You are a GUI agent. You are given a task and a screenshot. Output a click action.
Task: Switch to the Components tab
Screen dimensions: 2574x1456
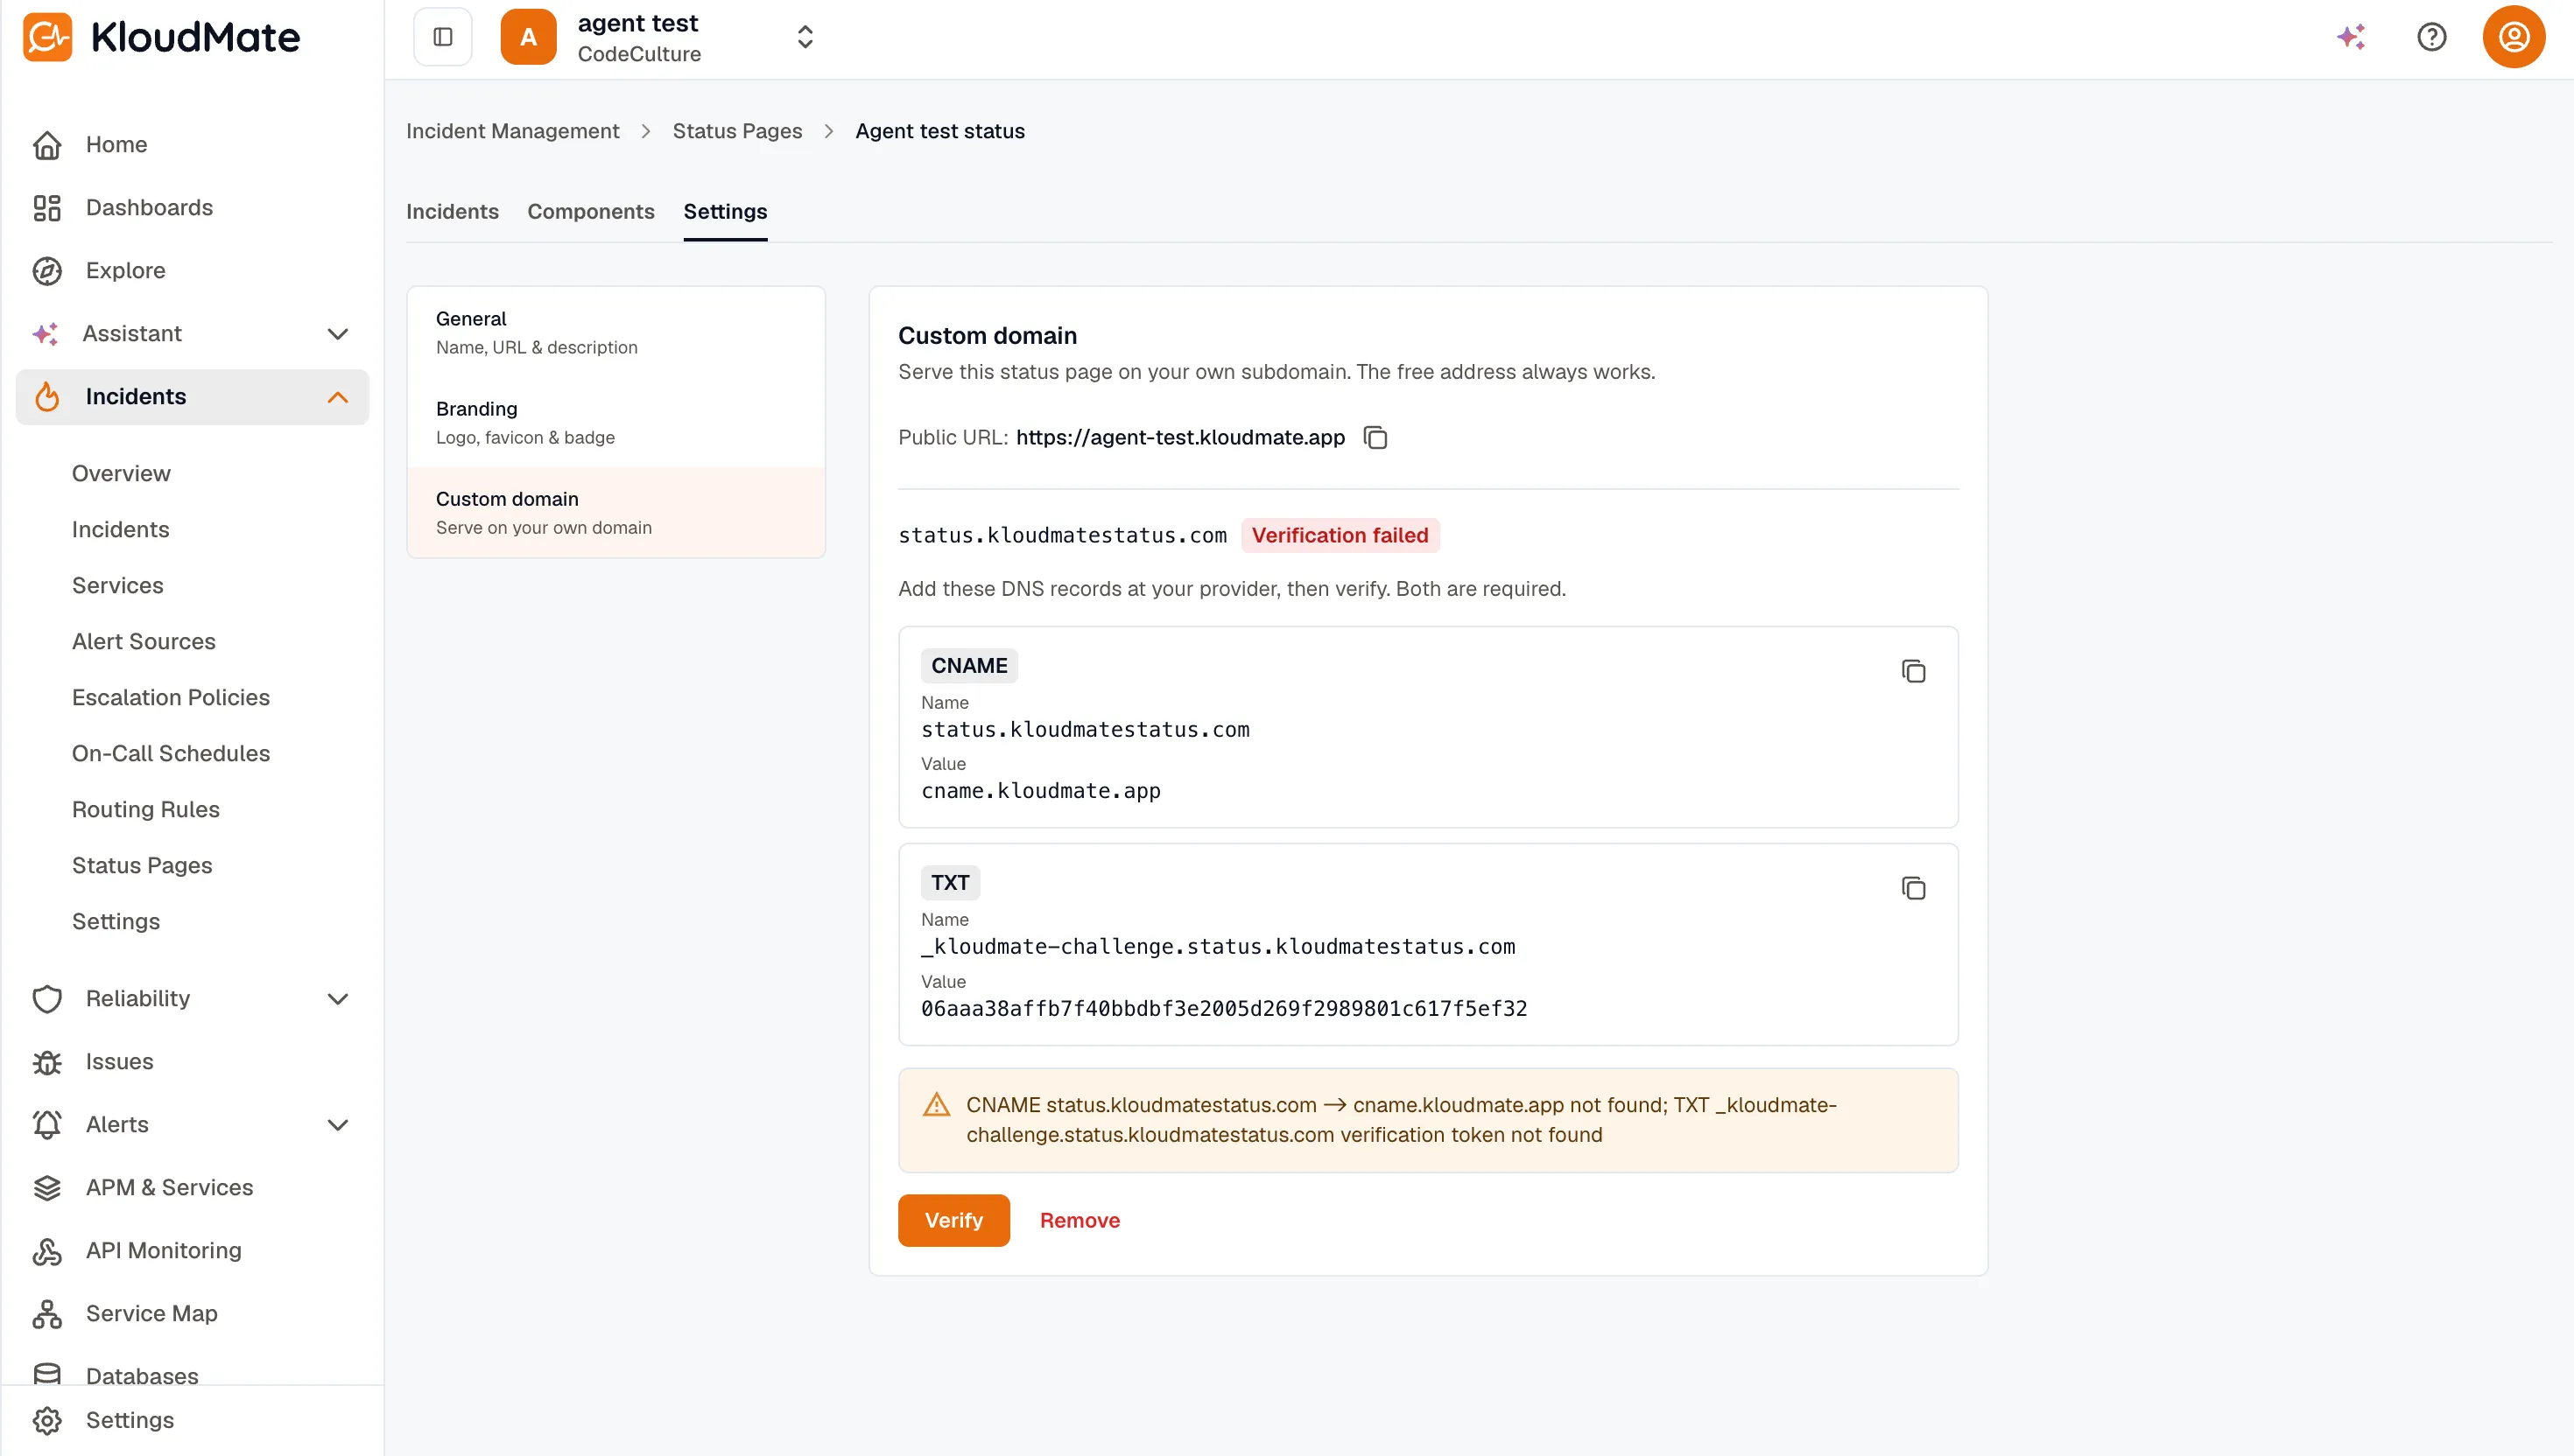coord(591,212)
